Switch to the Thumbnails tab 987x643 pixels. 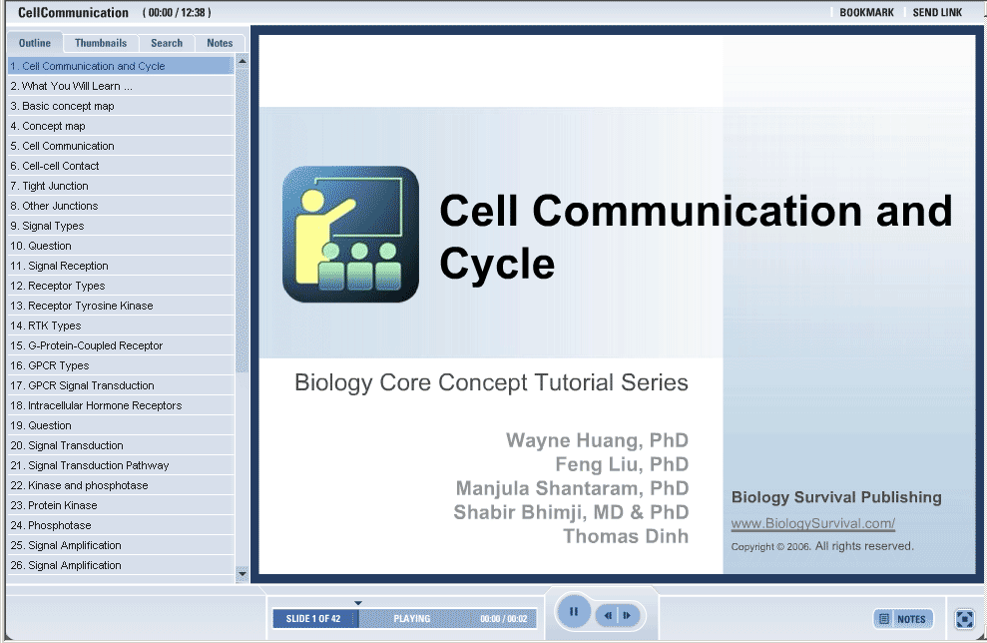101,43
